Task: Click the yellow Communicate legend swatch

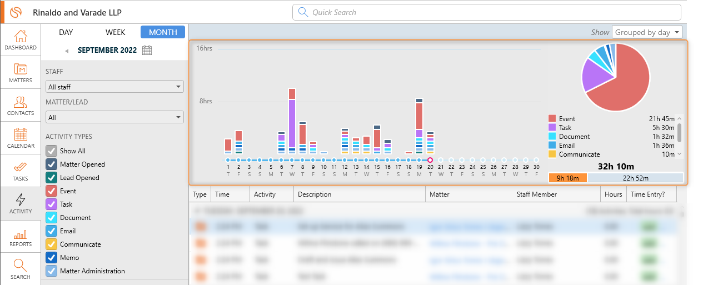Action: click(552, 154)
